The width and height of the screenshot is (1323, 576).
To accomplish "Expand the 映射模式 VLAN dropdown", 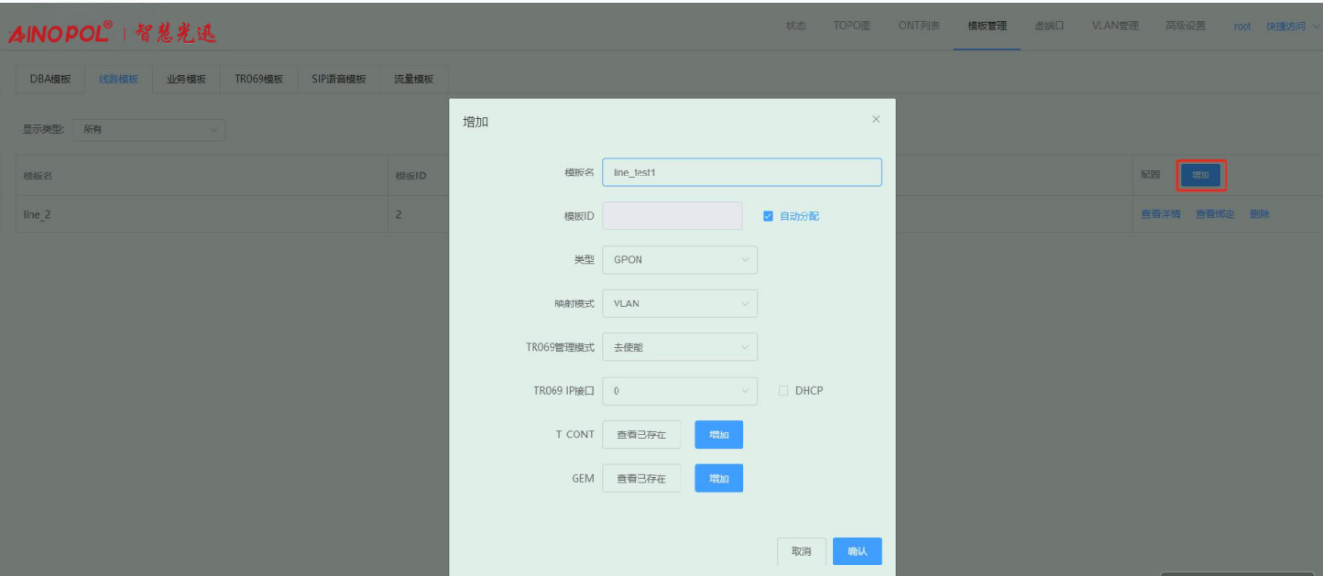I will (x=679, y=304).
